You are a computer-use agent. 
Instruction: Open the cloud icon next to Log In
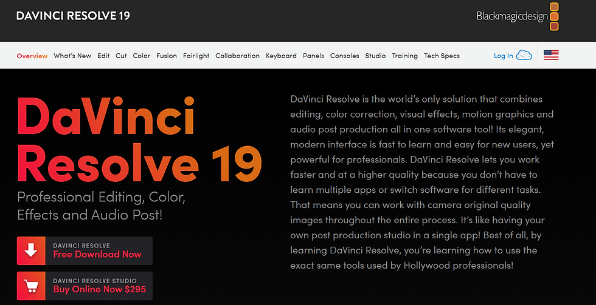point(524,55)
